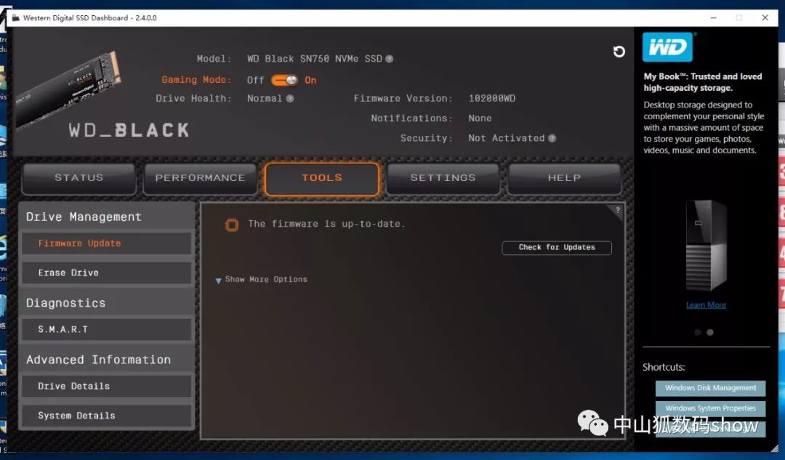The height and width of the screenshot is (460, 785).
Task: Open the Learn More link
Action: (705, 304)
